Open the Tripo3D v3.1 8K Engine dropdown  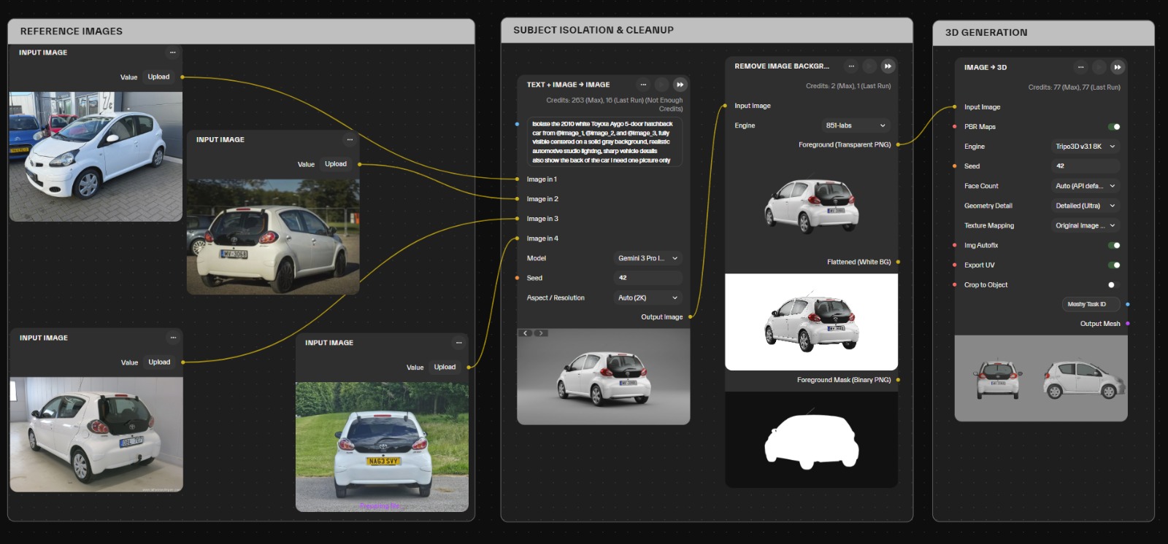click(1086, 147)
